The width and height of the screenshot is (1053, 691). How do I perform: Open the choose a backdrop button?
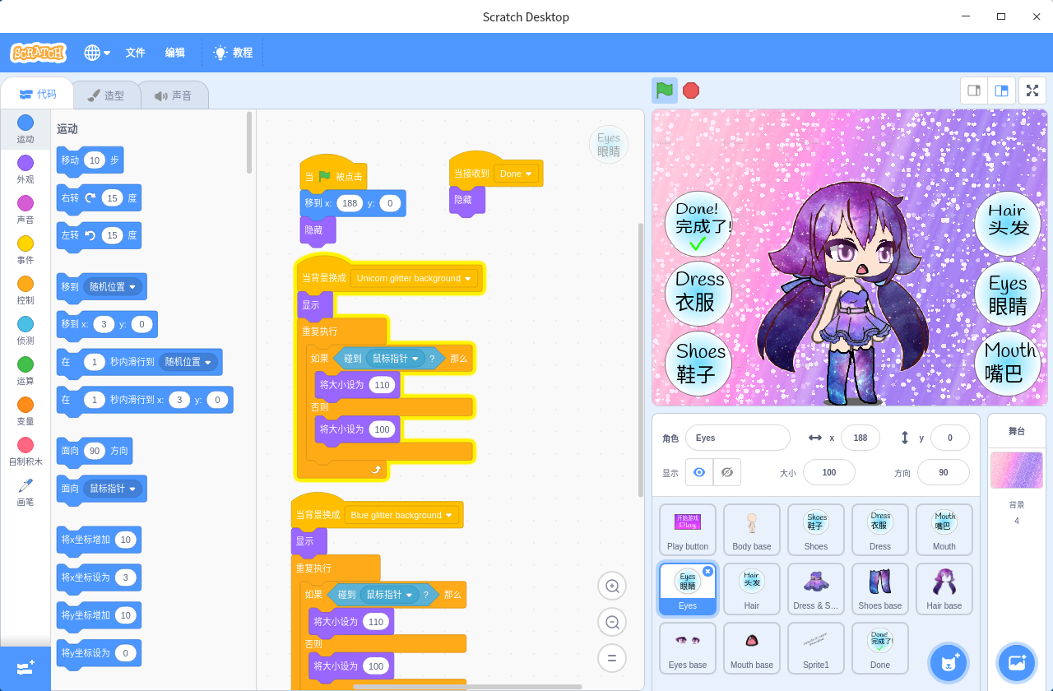click(1017, 661)
